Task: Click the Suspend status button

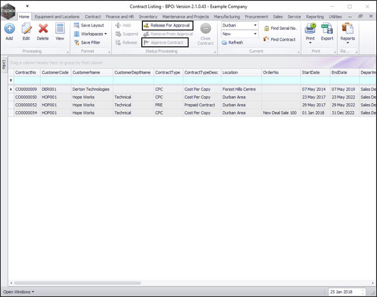Action: (x=127, y=34)
